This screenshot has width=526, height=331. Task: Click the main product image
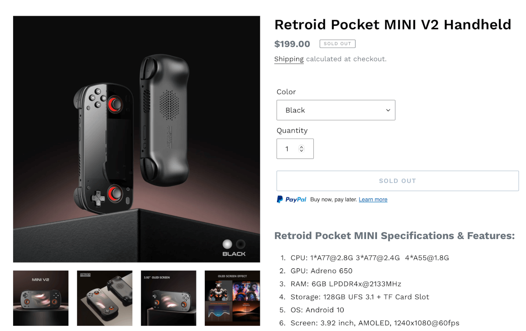click(x=136, y=139)
